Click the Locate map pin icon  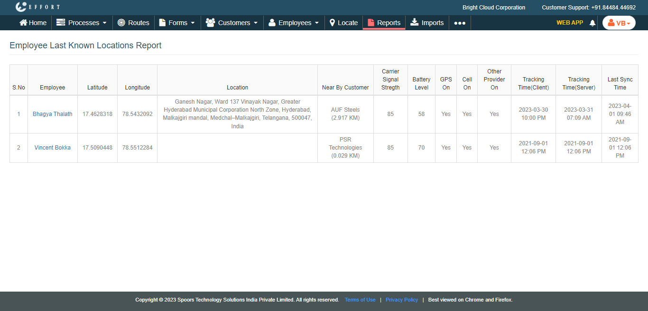coord(333,23)
